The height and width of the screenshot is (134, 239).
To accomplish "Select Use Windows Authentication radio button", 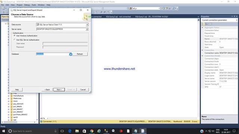I will [x=15, y=36].
